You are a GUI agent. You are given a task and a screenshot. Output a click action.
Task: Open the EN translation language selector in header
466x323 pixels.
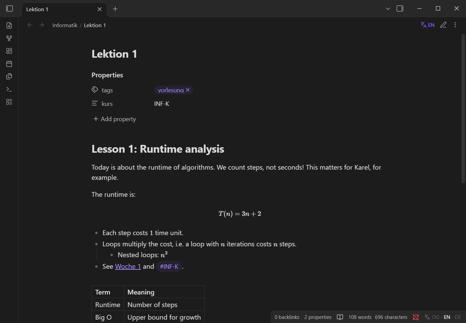[427, 25]
